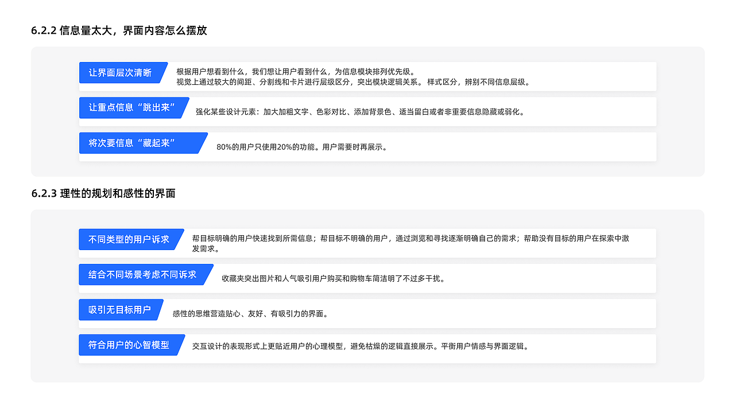The height and width of the screenshot is (413, 735).
Task: Select the 吸引无目标用户 banner
Action: point(119,310)
